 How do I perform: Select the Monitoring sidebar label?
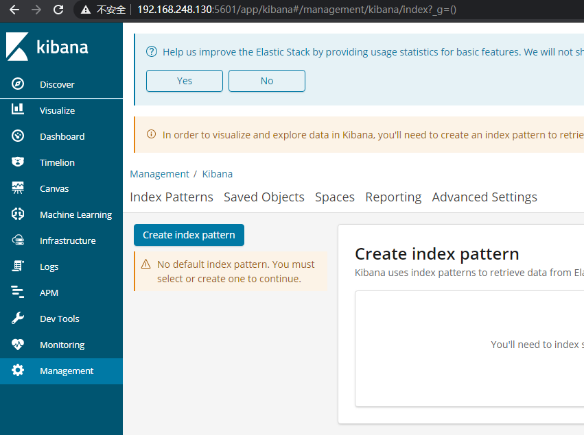click(x=62, y=345)
